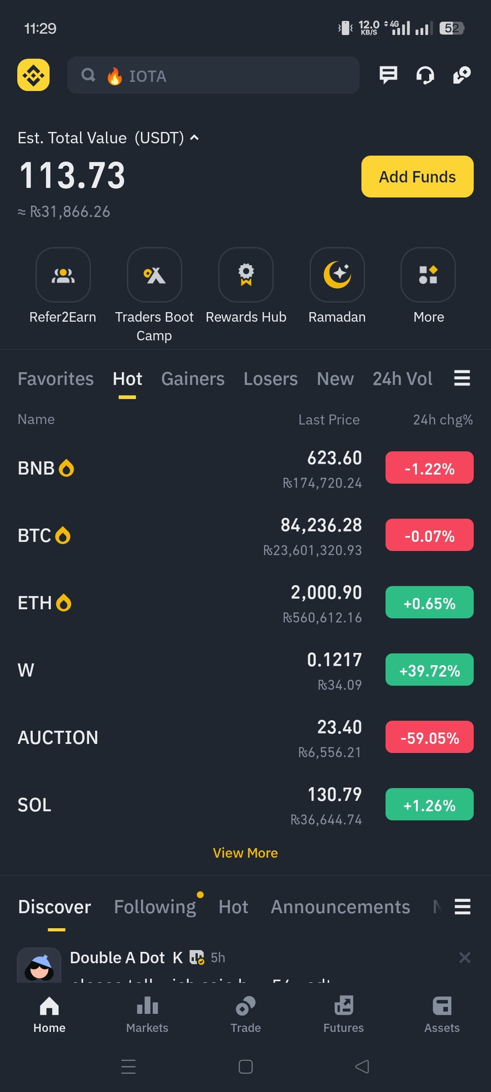This screenshot has height=1092, width=491.
Task: Dismiss the Double A Dot K post
Action: coord(465,957)
